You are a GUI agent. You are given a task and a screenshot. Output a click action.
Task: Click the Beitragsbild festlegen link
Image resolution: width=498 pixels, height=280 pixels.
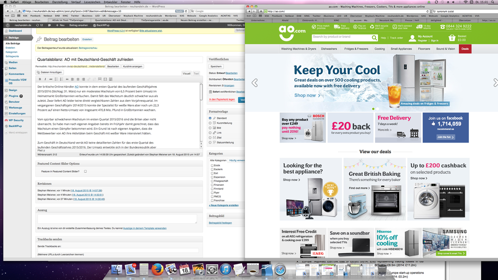click(220, 223)
